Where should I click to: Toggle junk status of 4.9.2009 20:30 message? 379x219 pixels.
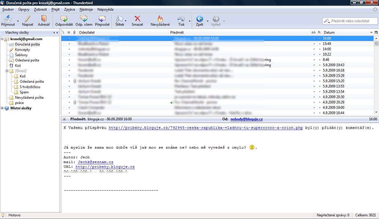coord(319,97)
